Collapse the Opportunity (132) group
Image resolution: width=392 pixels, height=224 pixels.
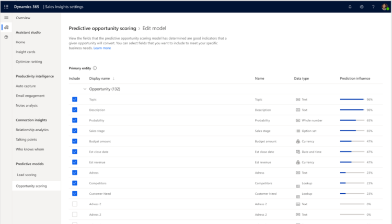pos(85,89)
